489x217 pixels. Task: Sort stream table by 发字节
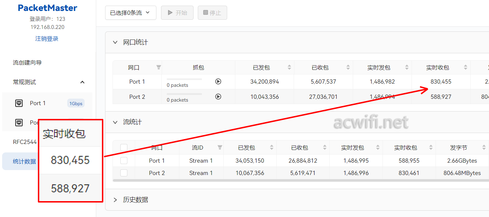click(x=484, y=147)
